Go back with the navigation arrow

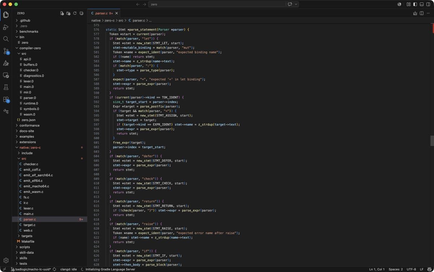[138, 4]
